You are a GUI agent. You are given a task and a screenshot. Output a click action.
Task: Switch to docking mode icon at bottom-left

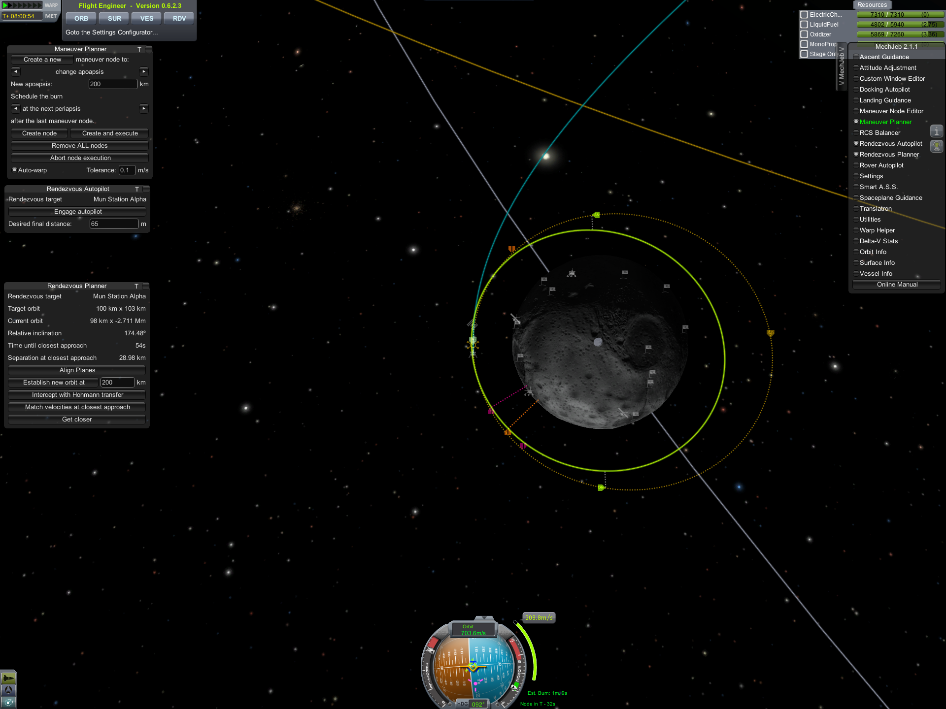[x=8, y=690]
